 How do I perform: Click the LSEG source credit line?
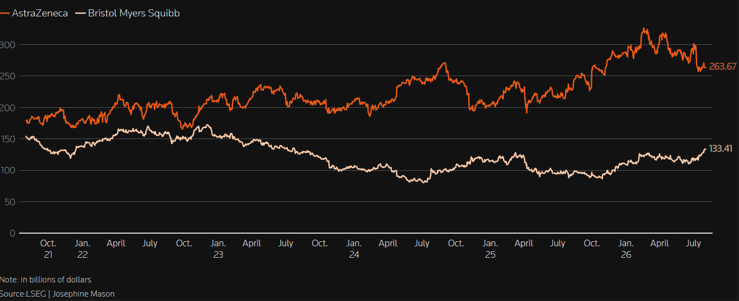[x=57, y=294]
